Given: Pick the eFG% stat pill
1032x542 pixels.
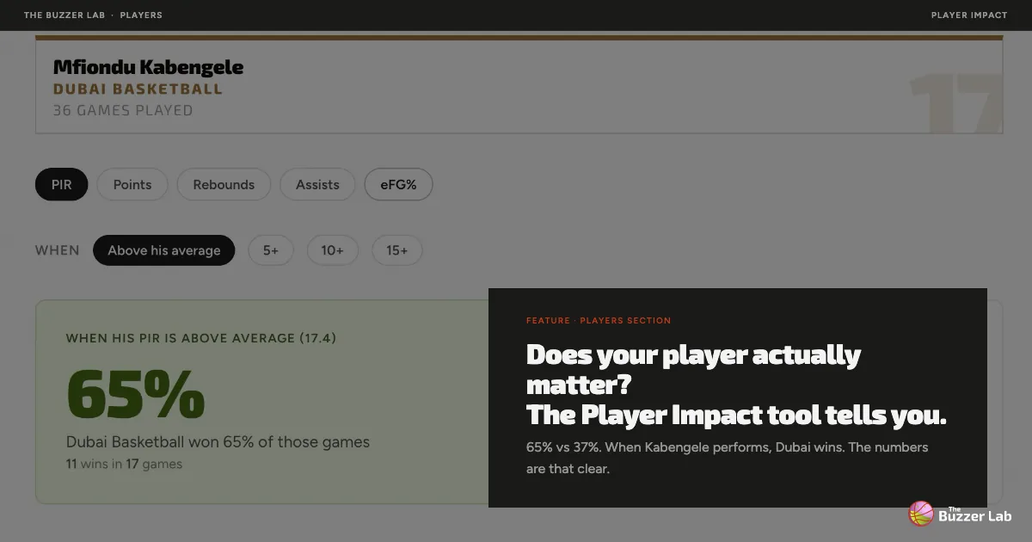Looking at the screenshot, I should (x=398, y=184).
